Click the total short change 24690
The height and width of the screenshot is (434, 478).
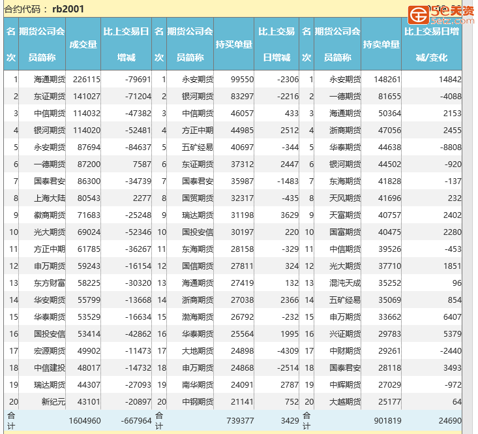click(450, 421)
